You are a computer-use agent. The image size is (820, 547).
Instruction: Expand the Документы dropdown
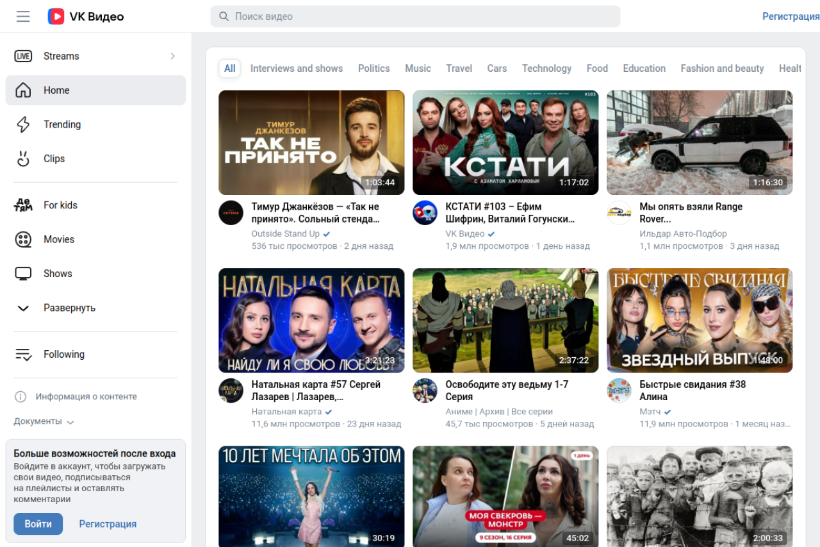click(44, 421)
